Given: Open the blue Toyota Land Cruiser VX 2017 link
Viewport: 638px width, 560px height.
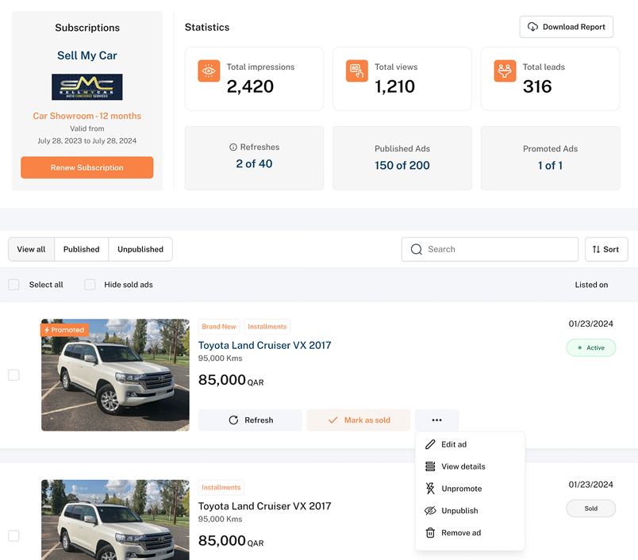Looking at the screenshot, I should tap(264, 345).
